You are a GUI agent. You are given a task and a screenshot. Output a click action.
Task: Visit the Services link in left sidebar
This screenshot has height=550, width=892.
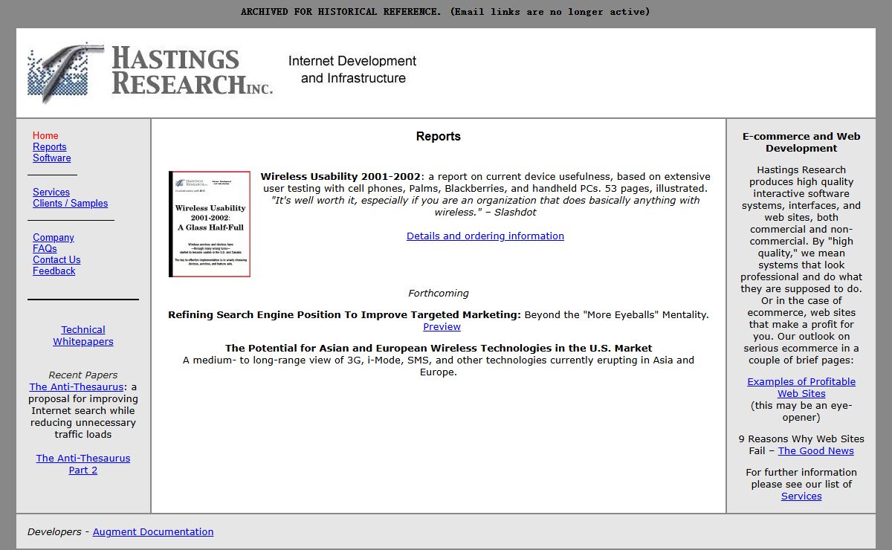pos(51,192)
